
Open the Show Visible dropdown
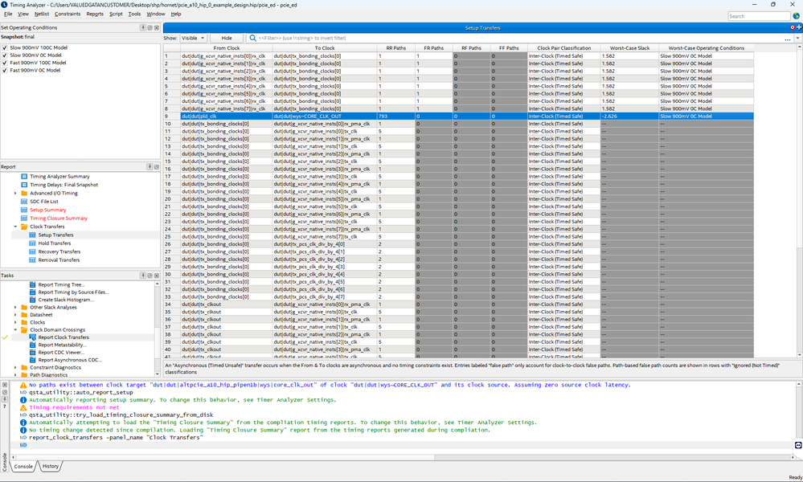[194, 38]
